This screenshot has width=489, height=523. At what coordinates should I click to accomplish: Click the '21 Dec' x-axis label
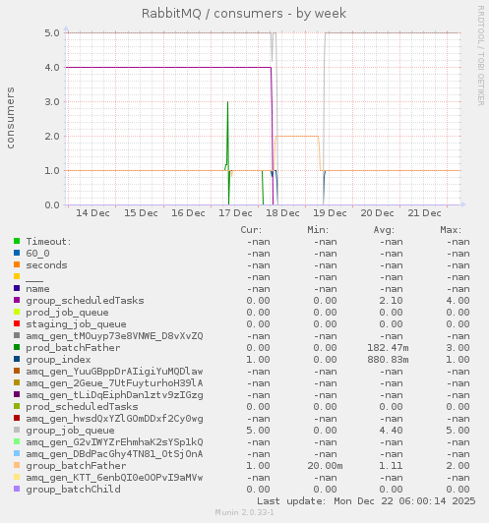(424, 213)
